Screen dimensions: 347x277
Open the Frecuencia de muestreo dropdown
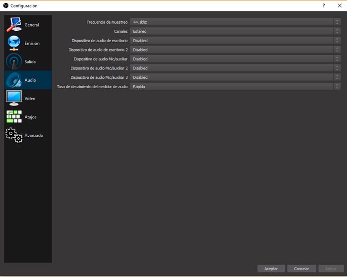[235, 22]
